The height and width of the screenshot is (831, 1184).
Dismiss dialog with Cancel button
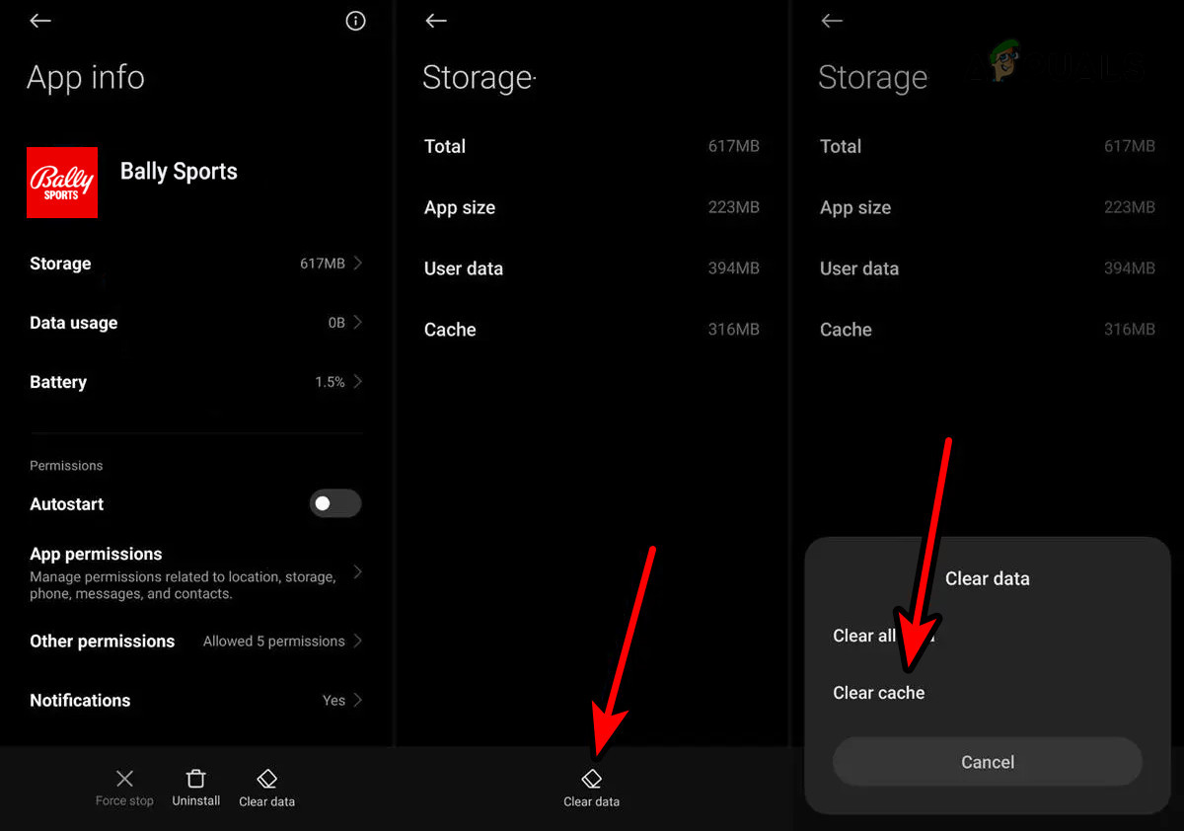988,762
